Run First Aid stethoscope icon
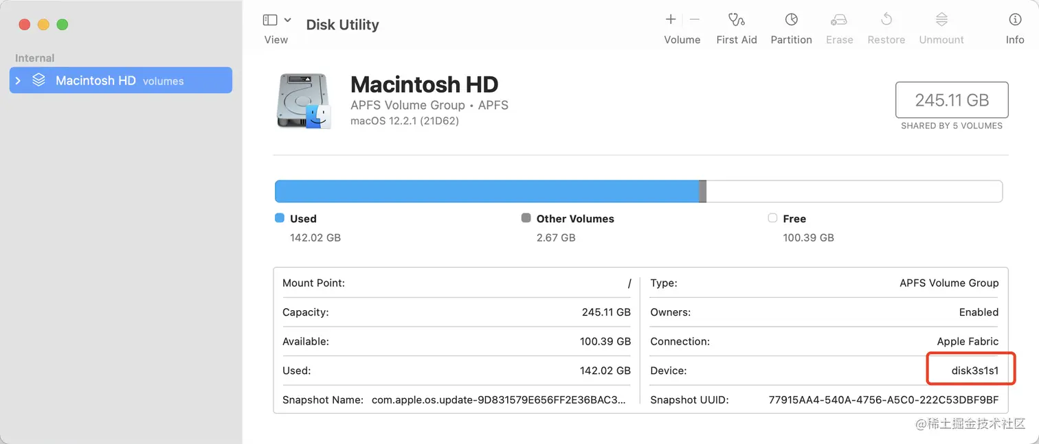The image size is (1039, 444). coord(737,20)
